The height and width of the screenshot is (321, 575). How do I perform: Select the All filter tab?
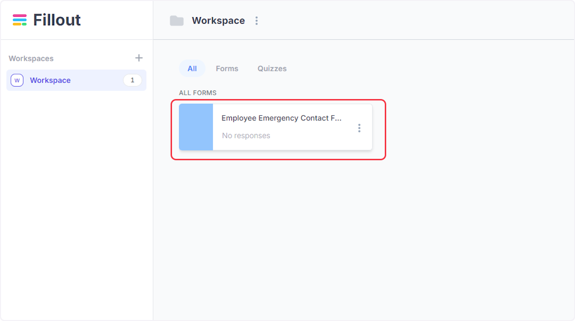(x=192, y=68)
